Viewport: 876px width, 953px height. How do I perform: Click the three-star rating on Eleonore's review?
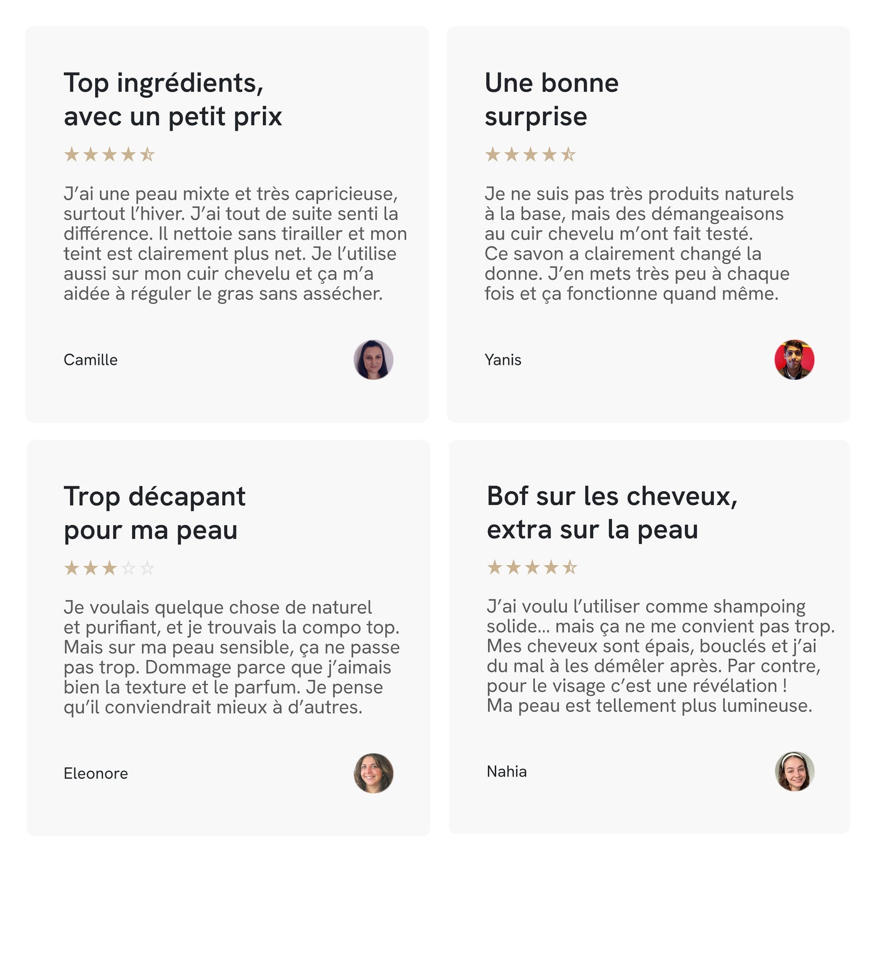(x=109, y=568)
